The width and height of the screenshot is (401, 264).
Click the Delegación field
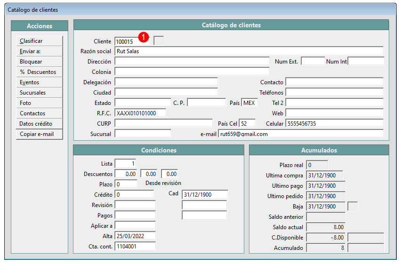[x=166, y=82]
